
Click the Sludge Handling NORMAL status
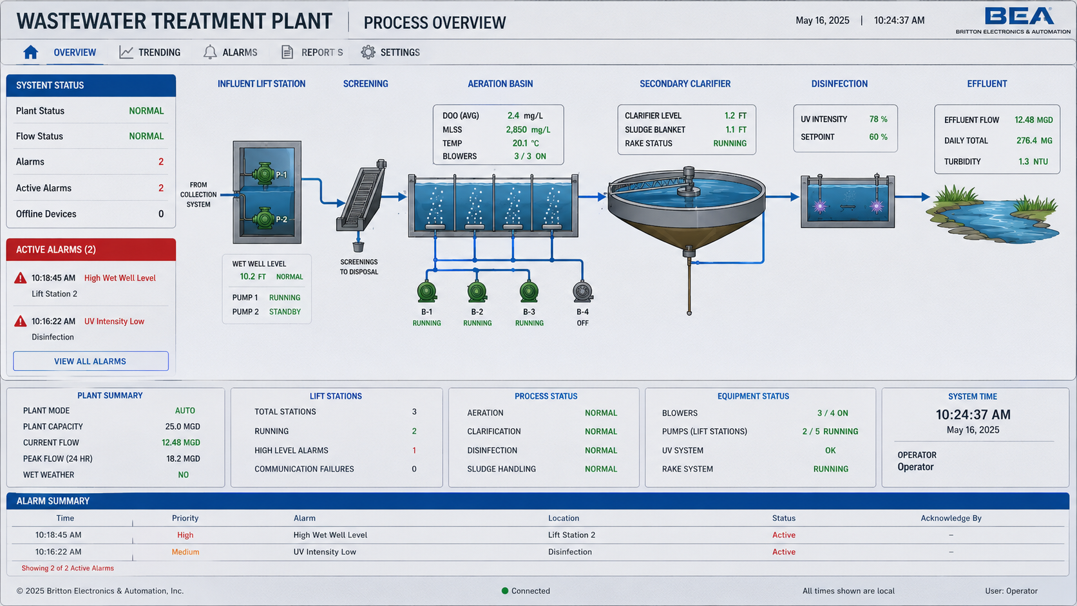[x=600, y=469]
